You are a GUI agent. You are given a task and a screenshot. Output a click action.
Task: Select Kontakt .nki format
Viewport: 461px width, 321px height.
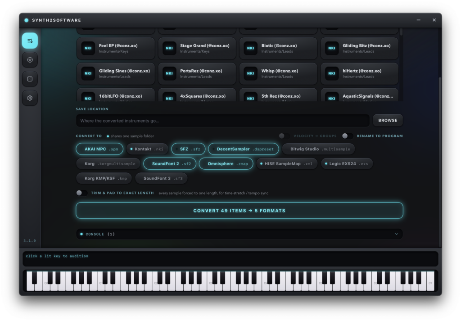pyautogui.click(x=147, y=149)
